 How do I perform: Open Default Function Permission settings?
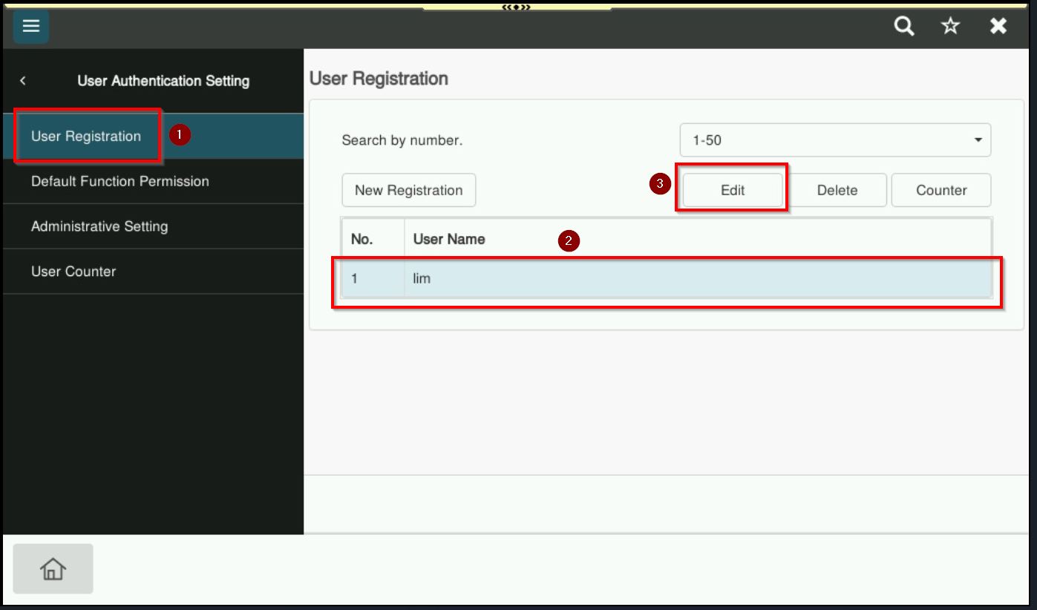pos(120,182)
